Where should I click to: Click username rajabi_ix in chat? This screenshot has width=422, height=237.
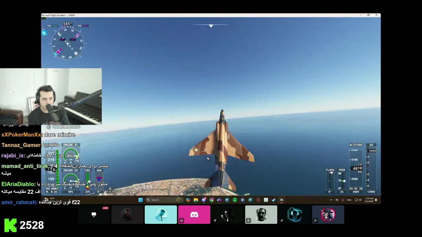coord(12,155)
